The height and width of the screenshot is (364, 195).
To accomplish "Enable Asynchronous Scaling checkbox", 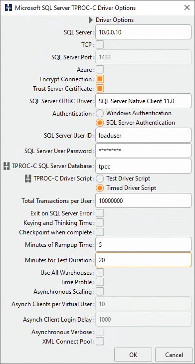I will [x=100, y=291].
